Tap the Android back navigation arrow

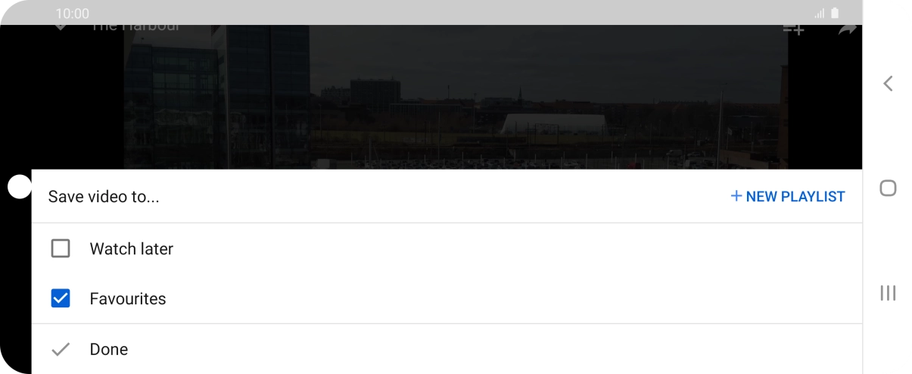tap(888, 83)
